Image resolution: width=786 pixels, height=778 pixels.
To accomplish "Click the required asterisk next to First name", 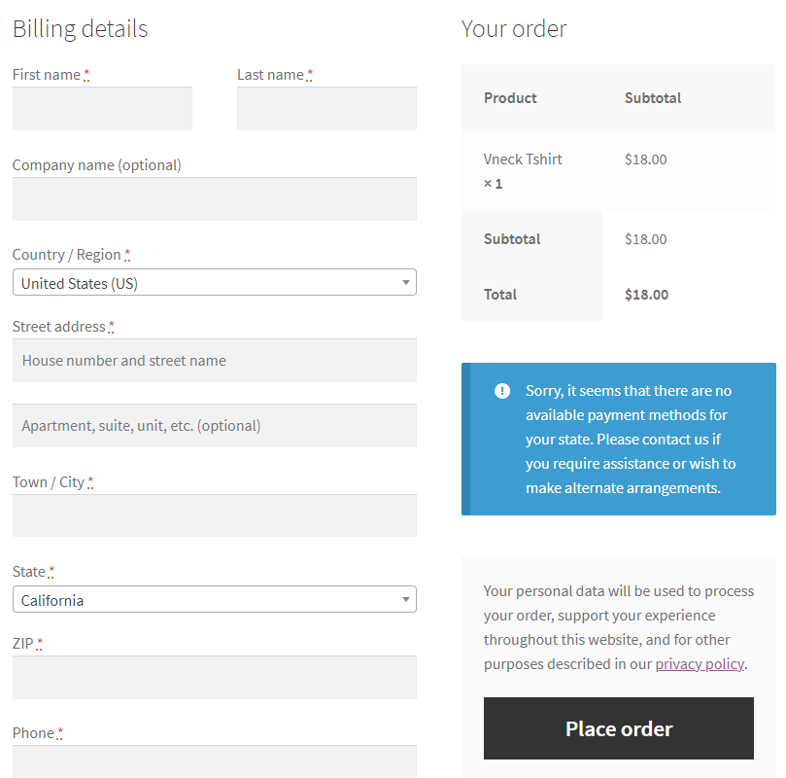I will point(87,71).
